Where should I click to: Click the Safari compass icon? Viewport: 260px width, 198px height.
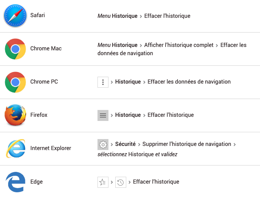point(15,16)
